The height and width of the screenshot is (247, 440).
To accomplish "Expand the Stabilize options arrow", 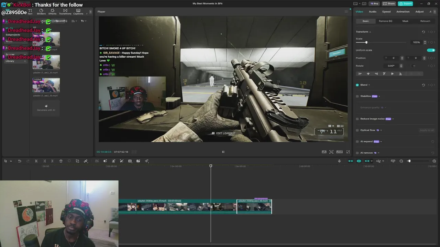I will [x=379, y=96].
